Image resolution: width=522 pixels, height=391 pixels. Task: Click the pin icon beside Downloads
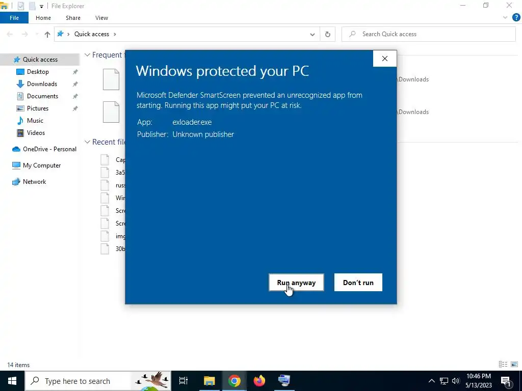[75, 84]
